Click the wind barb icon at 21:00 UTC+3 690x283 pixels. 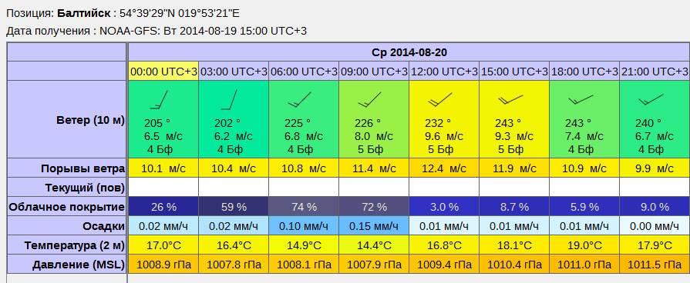coord(651,100)
